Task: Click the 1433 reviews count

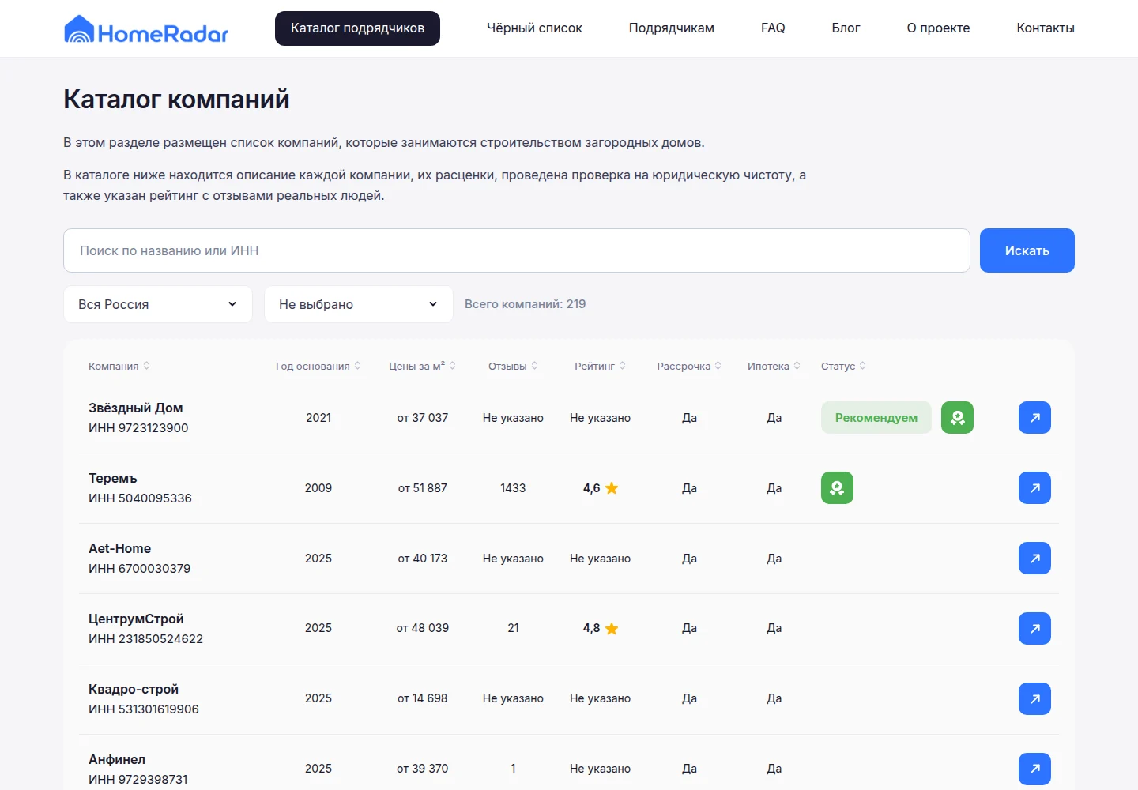Action: (513, 488)
